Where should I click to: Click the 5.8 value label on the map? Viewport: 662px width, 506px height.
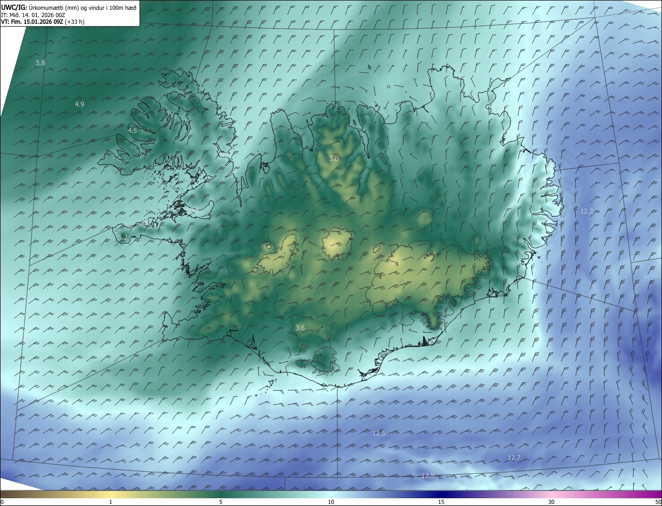(x=40, y=63)
